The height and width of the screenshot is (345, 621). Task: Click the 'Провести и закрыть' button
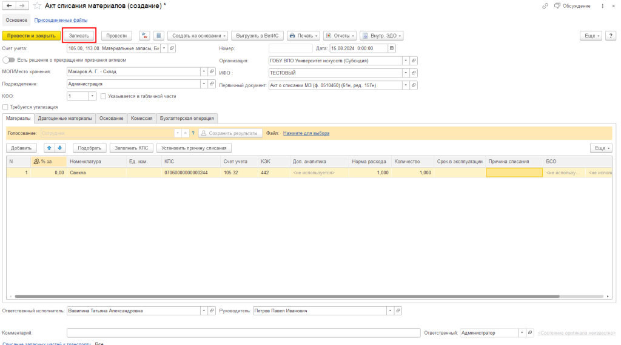tap(32, 36)
